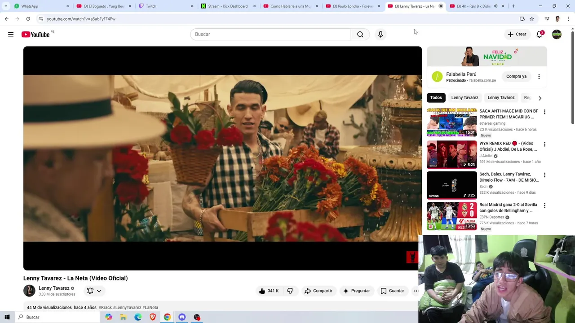Mute the 4K Rels B tab audio

(x=495, y=6)
